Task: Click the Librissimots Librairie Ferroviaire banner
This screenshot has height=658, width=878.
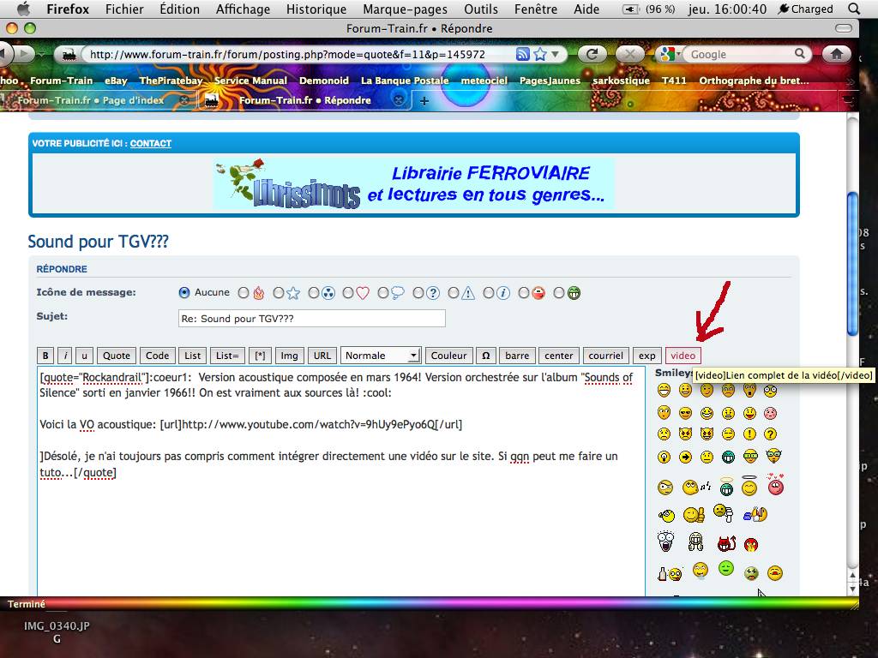Action: 414,183
